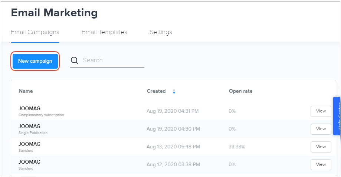Viewport: 341px width, 177px height.
Task: Focus the Search input field
Action: point(111,60)
